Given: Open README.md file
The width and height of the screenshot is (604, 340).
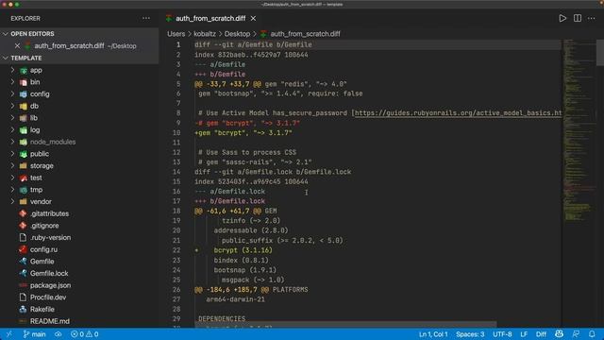Looking at the screenshot, I should point(50,321).
